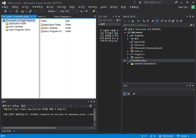This screenshot has width=196, height=138.
Task: Open the Custom Actions Editor icon
Action: click(177, 21)
